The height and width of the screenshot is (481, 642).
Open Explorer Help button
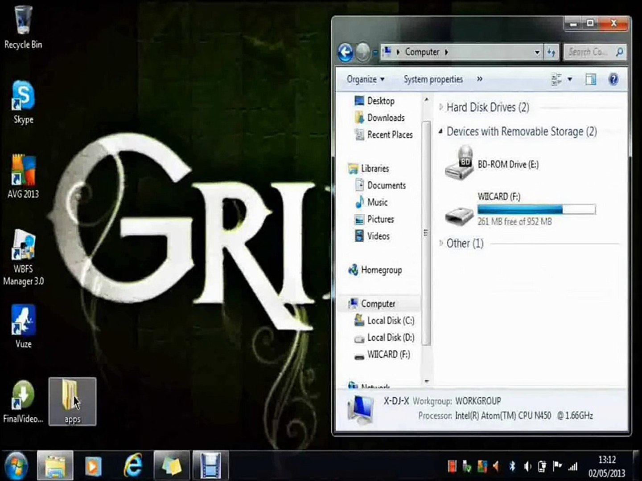[x=613, y=79]
